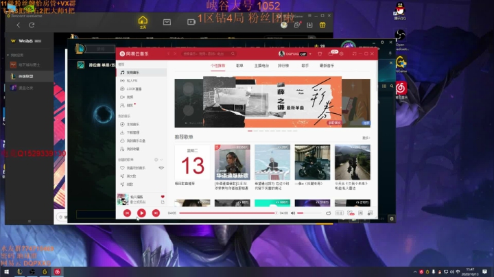Image resolution: width=494 pixels, height=277 pixels.
Task: Share the current song icon
Action: tap(163, 202)
